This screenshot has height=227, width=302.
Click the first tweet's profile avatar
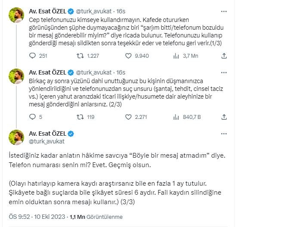click(16, 16)
